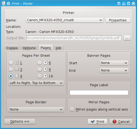This screenshot has width=137, height=129.
Task: Open the Left to Right page order dropdown
Action: click(x=36, y=83)
